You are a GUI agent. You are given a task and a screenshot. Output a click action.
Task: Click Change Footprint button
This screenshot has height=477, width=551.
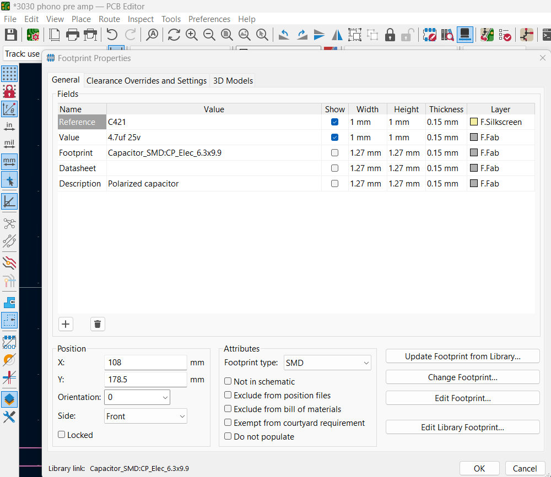(x=462, y=377)
